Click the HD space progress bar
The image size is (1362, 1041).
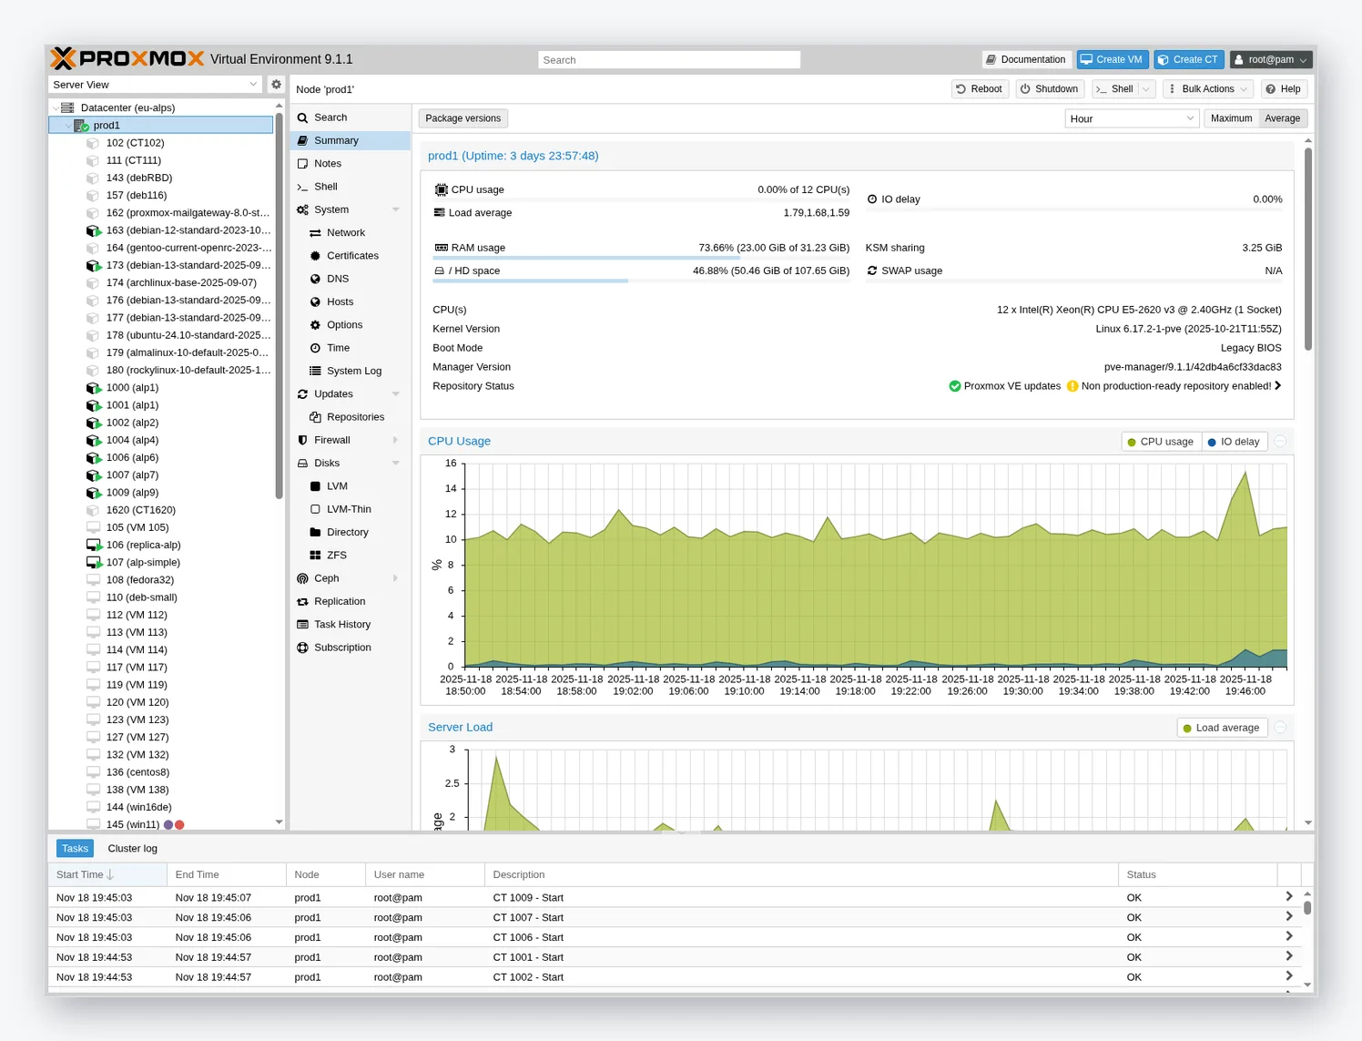tap(642, 281)
